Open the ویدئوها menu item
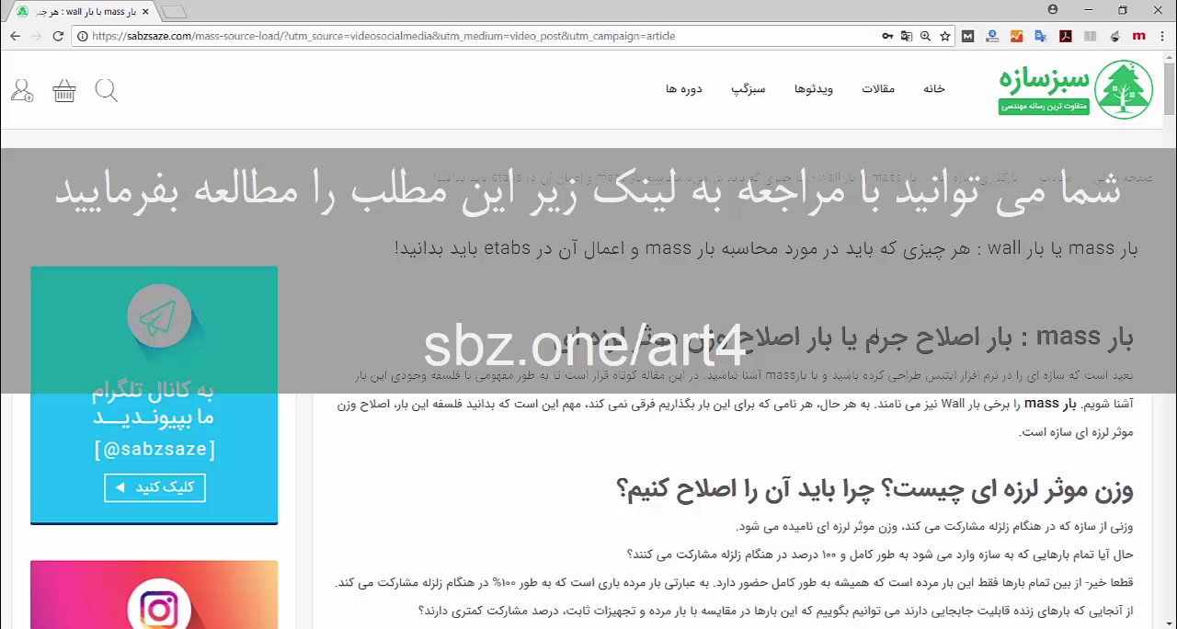 (814, 89)
